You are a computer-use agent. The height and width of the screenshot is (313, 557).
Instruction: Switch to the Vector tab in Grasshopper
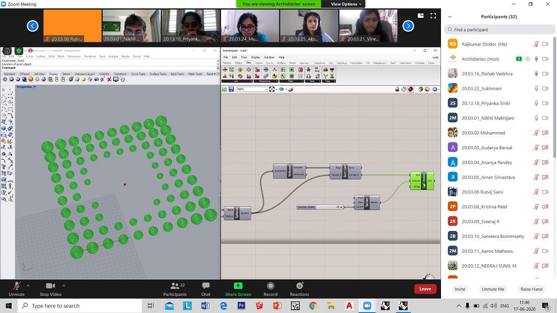click(259, 63)
